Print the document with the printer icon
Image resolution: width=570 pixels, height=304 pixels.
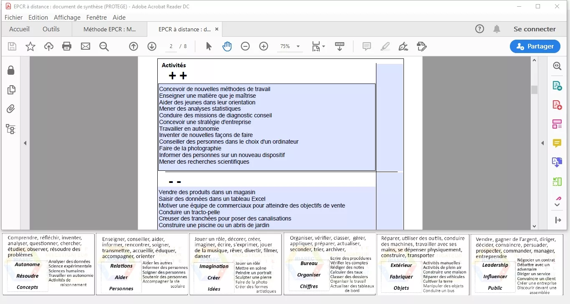(67, 46)
